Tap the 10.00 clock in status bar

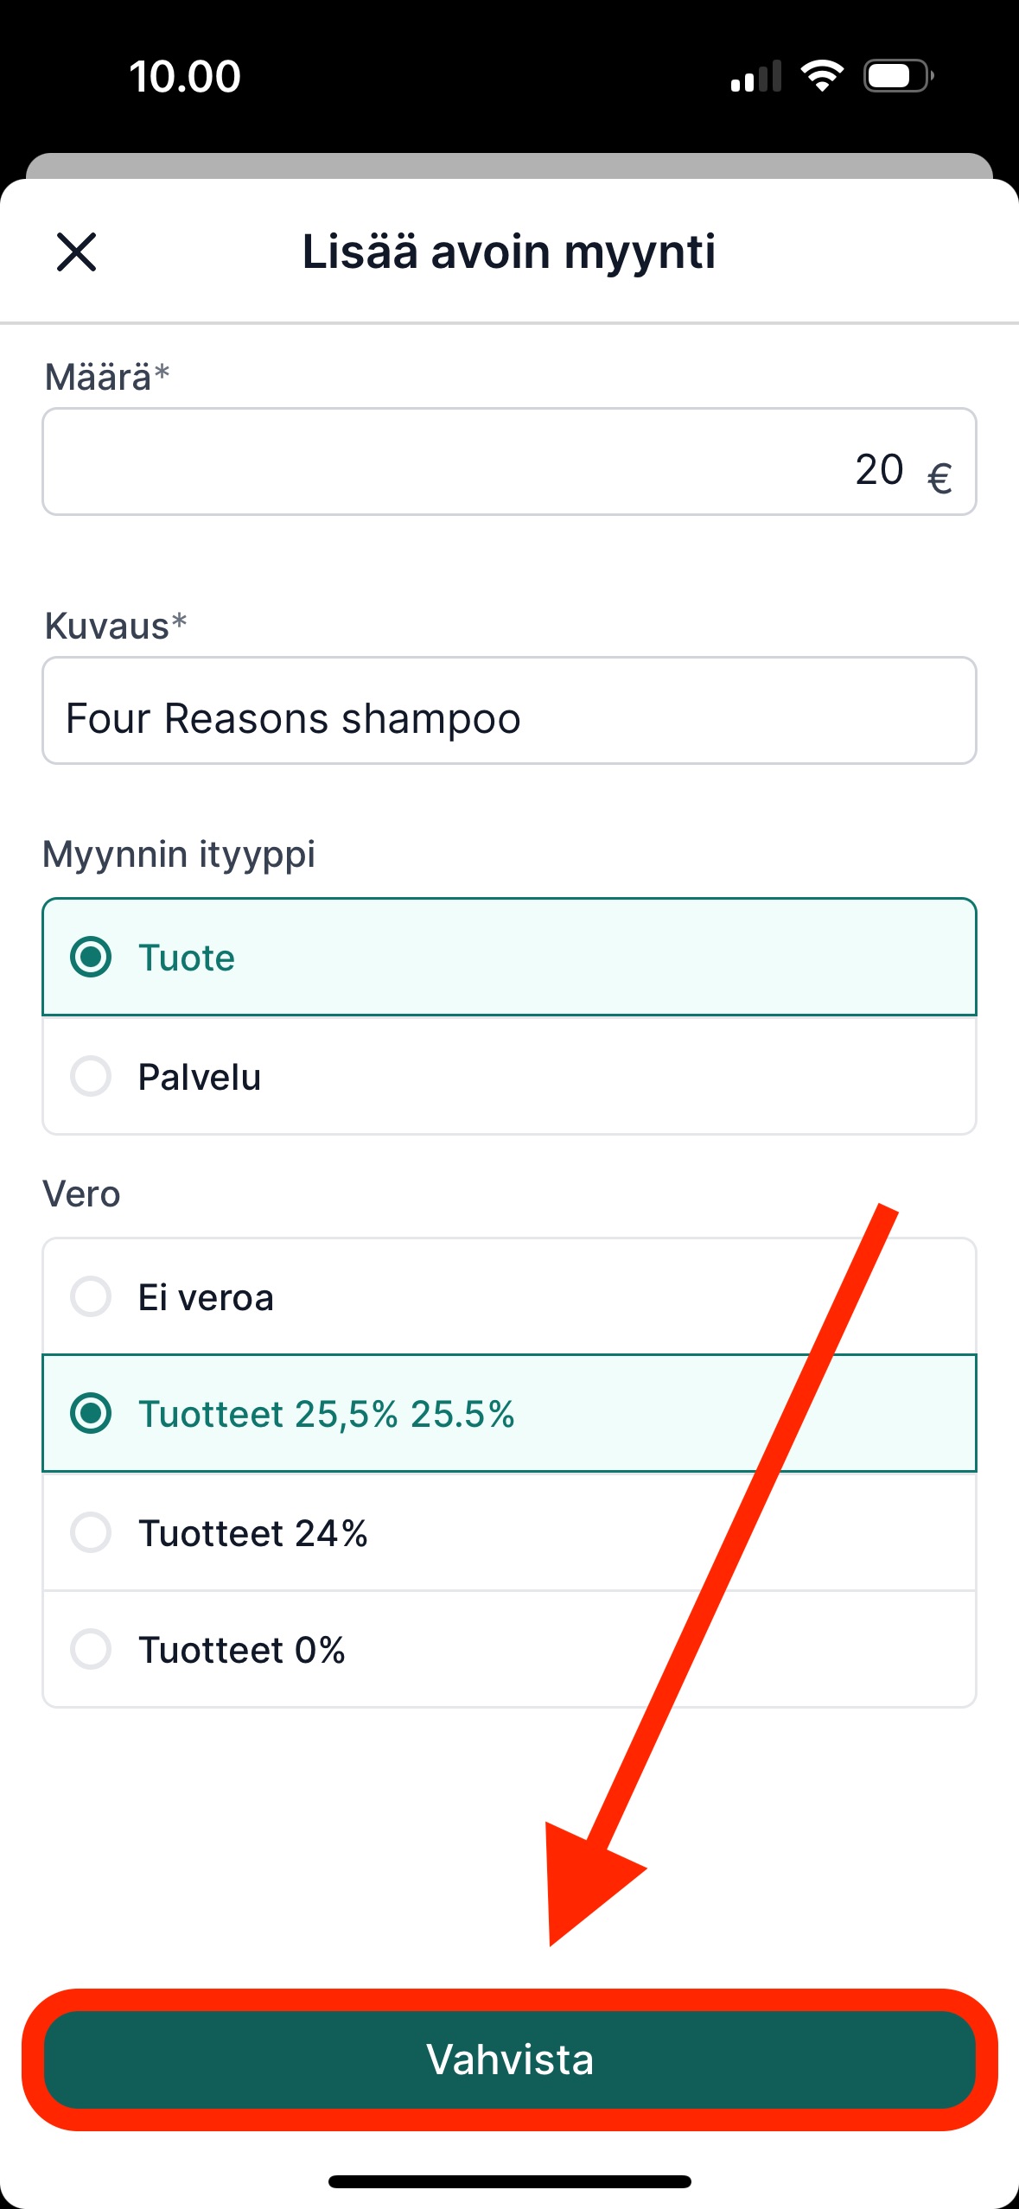(185, 76)
